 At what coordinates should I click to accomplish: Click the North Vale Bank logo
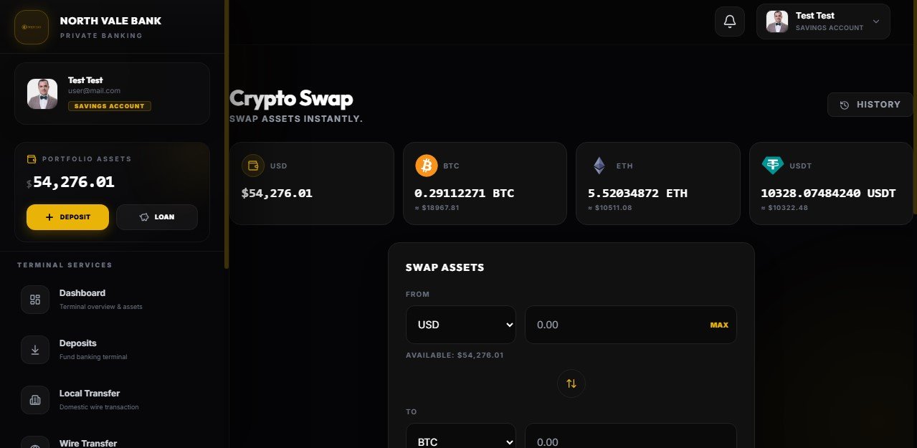click(x=32, y=27)
